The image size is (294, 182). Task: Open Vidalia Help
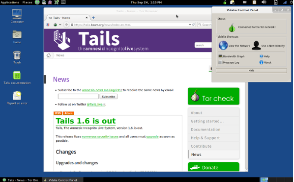265,56
